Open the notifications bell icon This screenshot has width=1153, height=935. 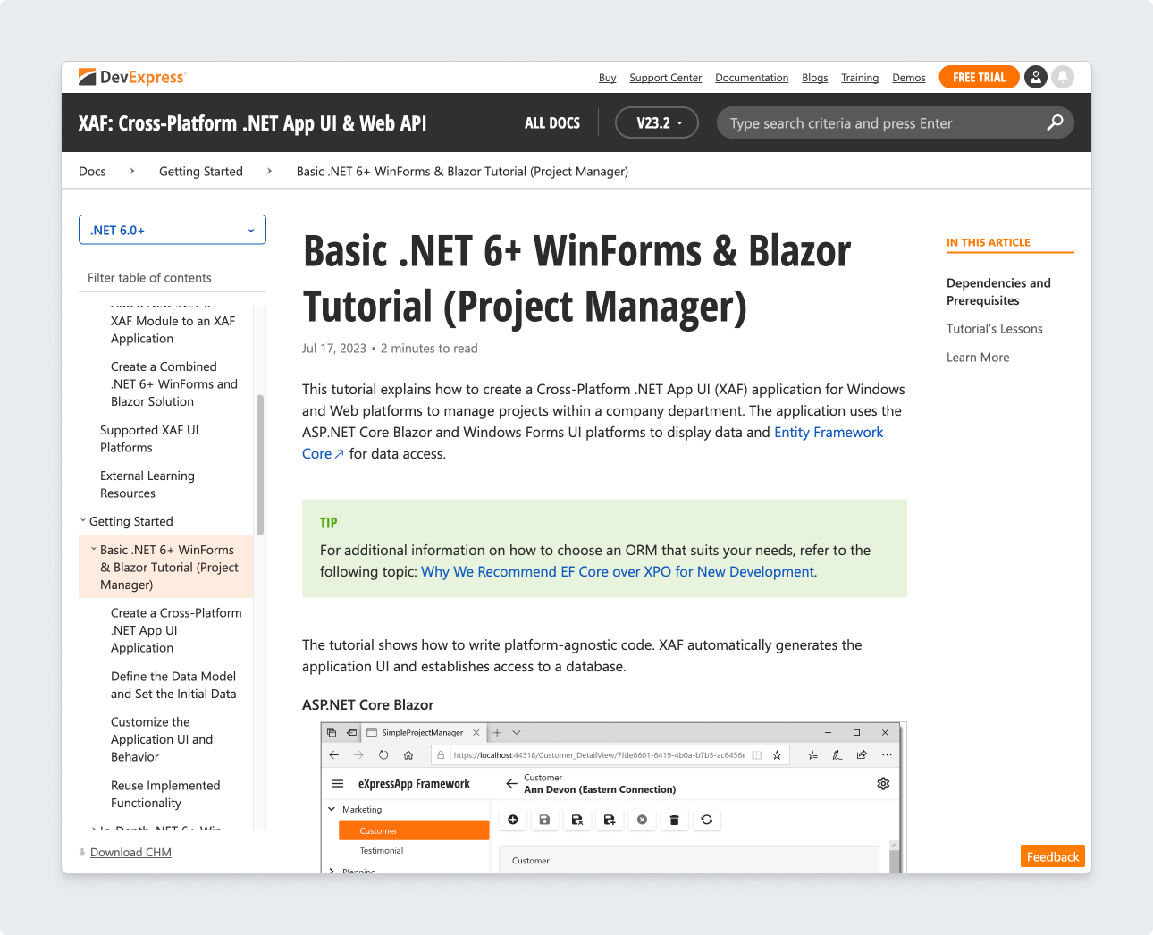click(1063, 77)
